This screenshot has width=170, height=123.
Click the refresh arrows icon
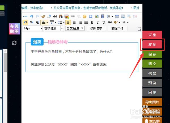click(x=14, y=43)
